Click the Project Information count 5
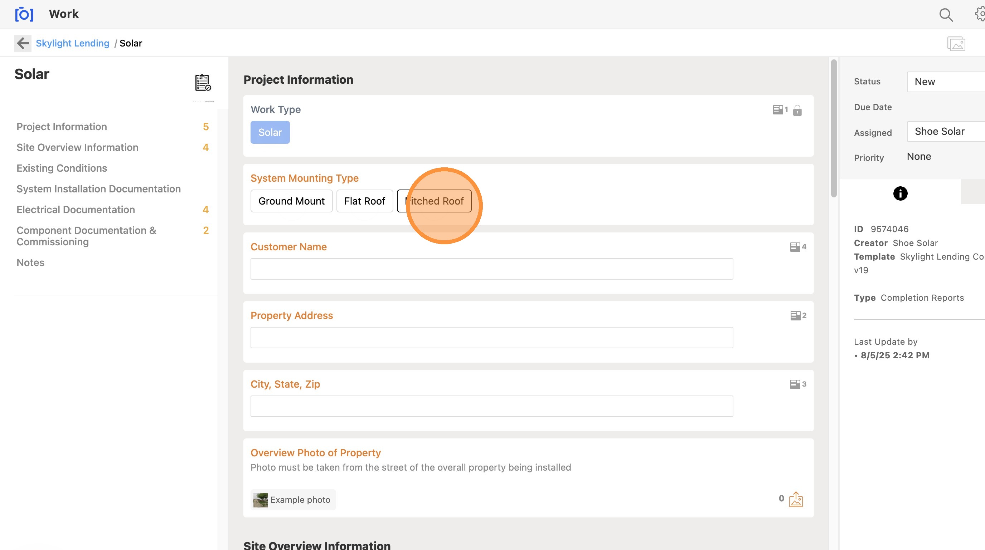 pyautogui.click(x=206, y=127)
